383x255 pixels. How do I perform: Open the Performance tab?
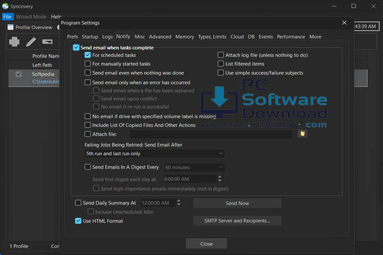click(x=290, y=37)
